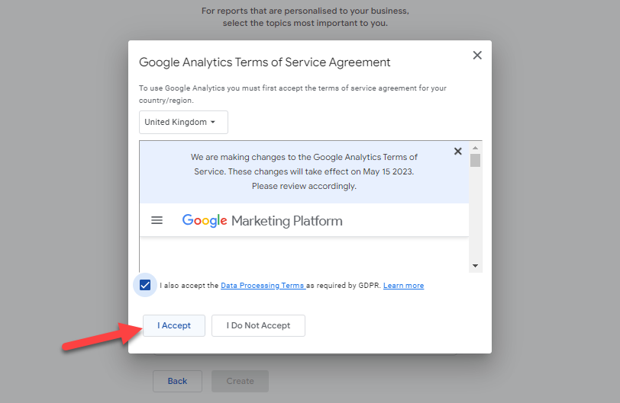Click the Google Marketing Platform logo

click(x=262, y=220)
